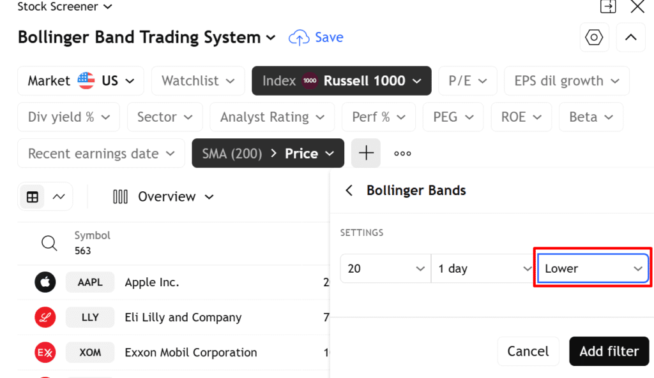Switch to the chart view icon
This screenshot has width=654, height=378.
pyautogui.click(x=59, y=197)
